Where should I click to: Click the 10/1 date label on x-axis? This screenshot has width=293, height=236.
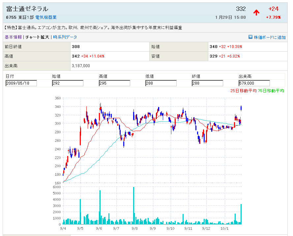[x=224, y=228]
